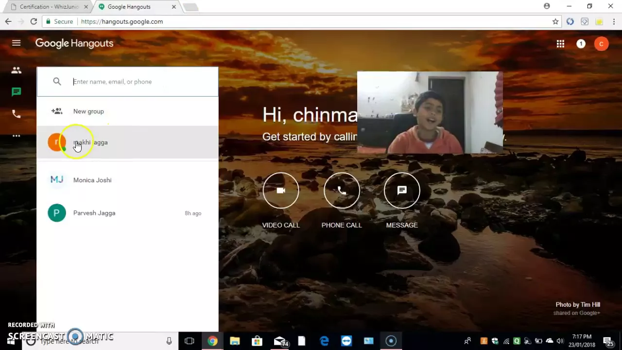Close the Certification tab
The image size is (622, 350).
pyautogui.click(x=86, y=7)
